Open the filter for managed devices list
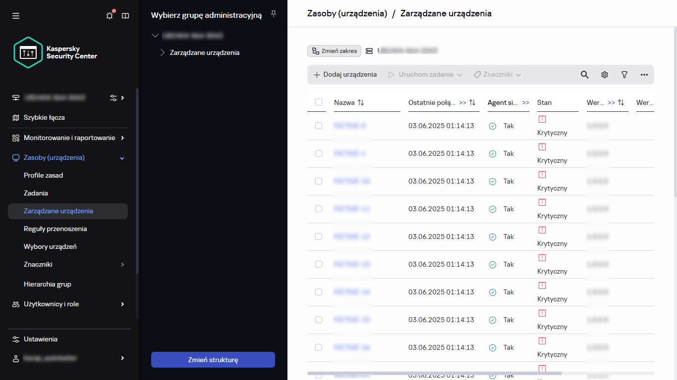677x380 pixels. click(x=624, y=75)
